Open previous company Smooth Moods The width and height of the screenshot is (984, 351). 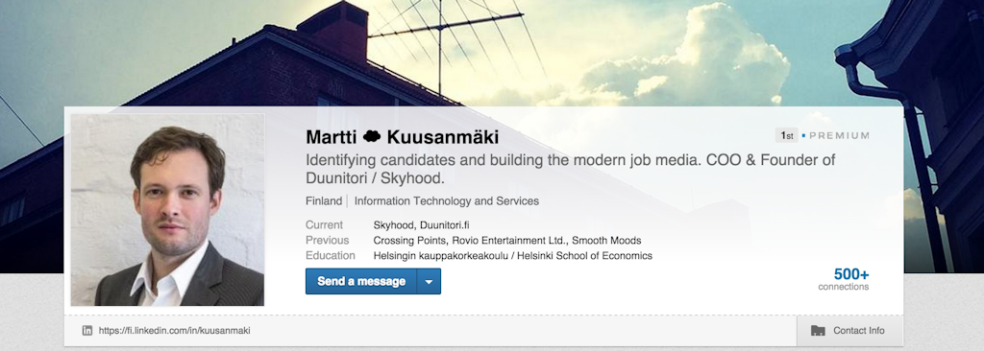[606, 240]
